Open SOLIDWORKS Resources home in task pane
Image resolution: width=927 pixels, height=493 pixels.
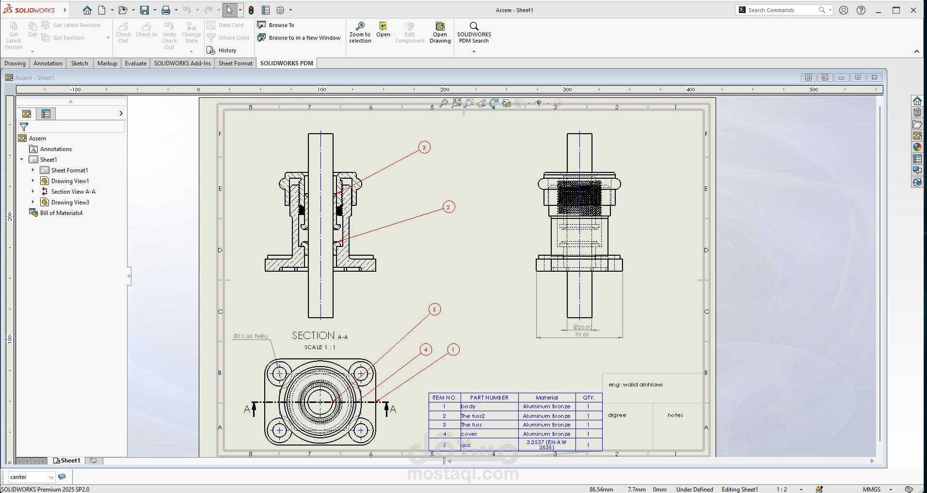point(917,101)
